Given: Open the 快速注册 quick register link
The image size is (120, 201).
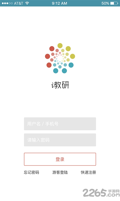Looking at the screenshot, I should click(88, 172).
